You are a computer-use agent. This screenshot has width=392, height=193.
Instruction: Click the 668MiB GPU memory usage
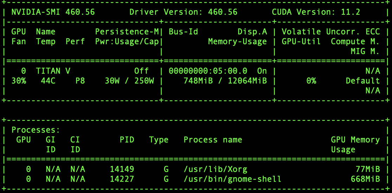(365, 179)
